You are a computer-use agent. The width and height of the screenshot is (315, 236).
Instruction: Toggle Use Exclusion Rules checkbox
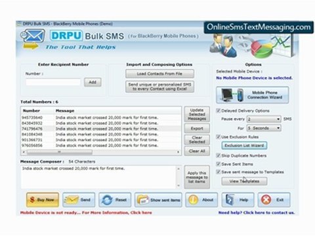[x=218, y=137]
